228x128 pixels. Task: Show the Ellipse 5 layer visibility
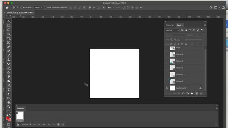[x=167, y=54]
